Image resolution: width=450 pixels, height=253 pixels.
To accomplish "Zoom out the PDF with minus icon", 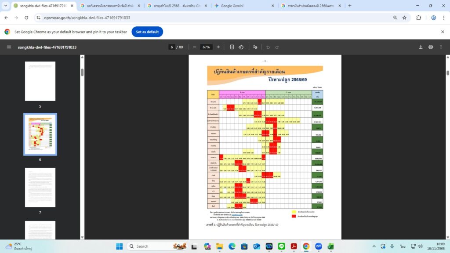I will point(194,47).
